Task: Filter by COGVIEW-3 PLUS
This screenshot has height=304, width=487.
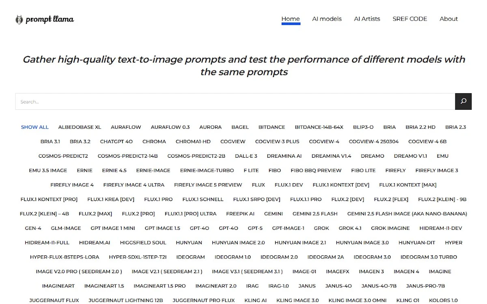Action: (x=277, y=141)
